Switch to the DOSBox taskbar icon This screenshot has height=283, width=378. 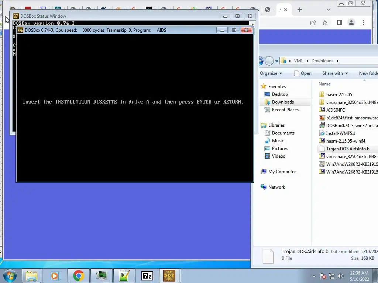[169, 276]
